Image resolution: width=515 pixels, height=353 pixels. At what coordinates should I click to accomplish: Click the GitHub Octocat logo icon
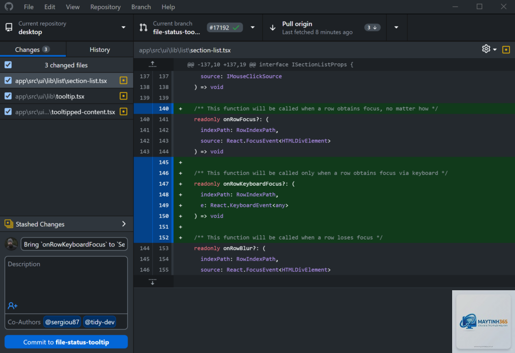[9, 7]
